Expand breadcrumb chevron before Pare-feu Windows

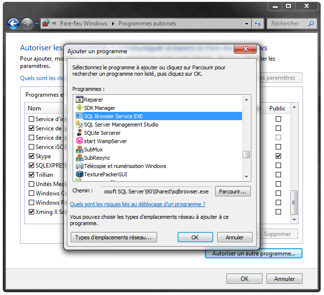coord(54,23)
